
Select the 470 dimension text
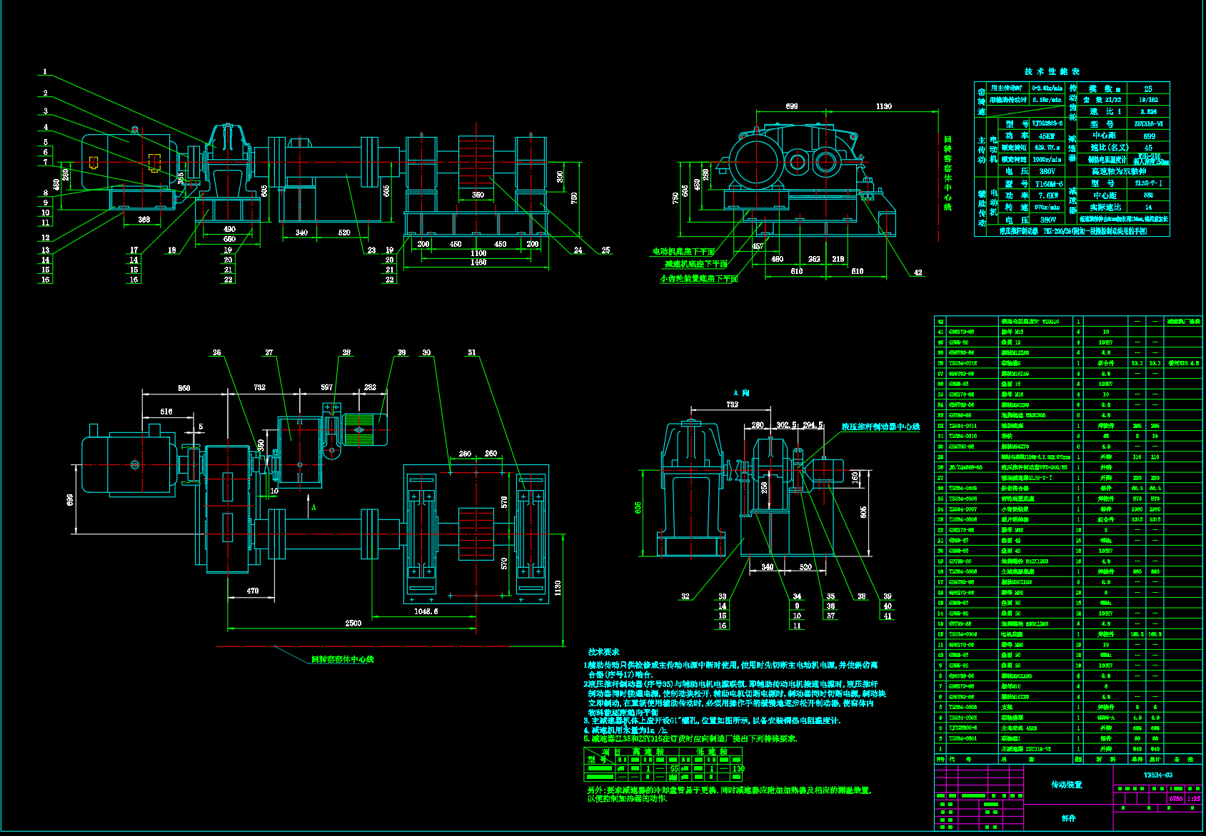[x=253, y=591]
